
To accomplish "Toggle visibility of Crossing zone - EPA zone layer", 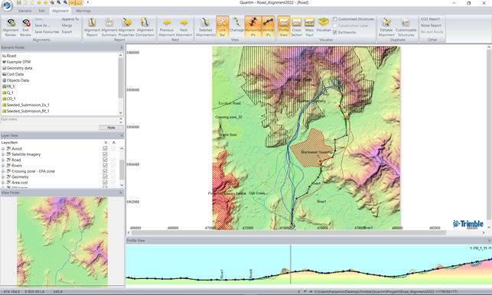I will coord(105,171).
